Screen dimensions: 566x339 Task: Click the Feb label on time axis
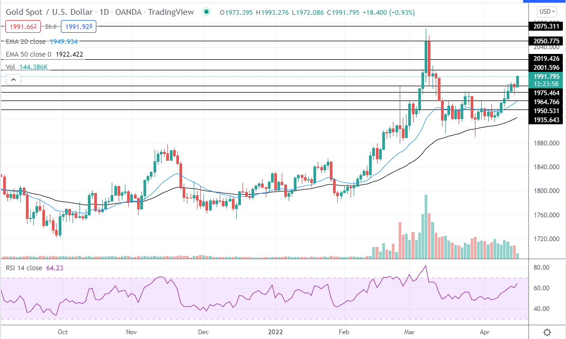(344, 332)
